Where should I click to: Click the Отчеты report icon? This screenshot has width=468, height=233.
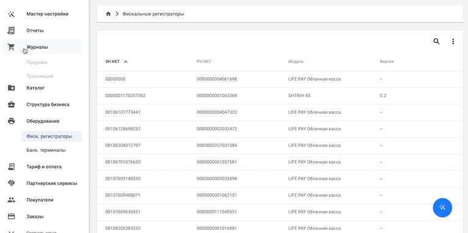coord(12,31)
